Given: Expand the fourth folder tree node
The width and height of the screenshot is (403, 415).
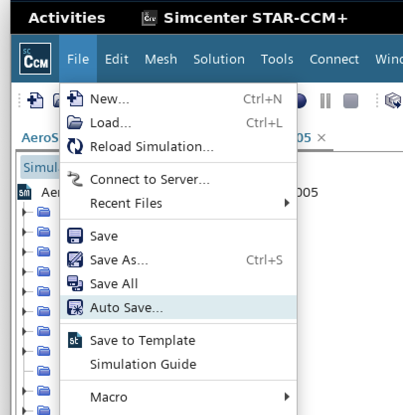Looking at the screenshot, I should coord(24,271).
